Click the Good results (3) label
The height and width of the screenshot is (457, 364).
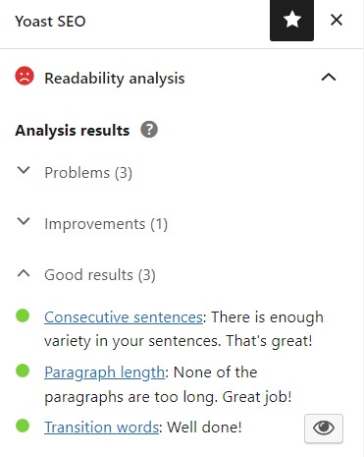coord(100,275)
